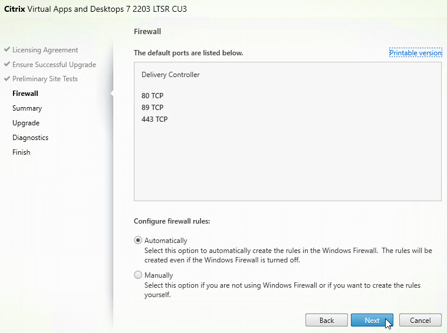
Task: Select the Licensing Agreement step
Action: 45,50
